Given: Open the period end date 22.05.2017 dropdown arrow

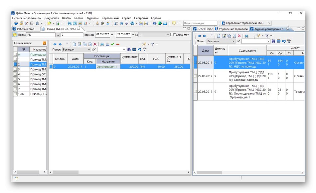Looking at the screenshot, I should [x=133, y=35].
